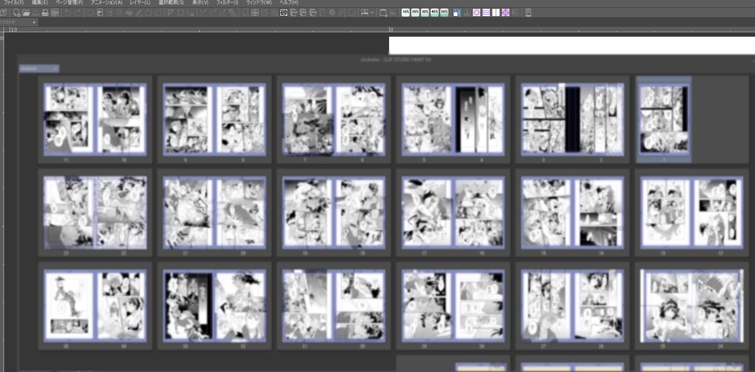Toggle the purple vertical line guide icon
755x372 pixels.
496,13
